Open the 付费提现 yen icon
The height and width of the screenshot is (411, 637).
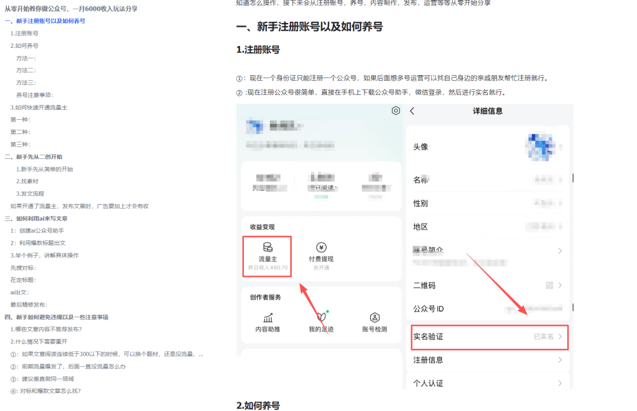322,247
